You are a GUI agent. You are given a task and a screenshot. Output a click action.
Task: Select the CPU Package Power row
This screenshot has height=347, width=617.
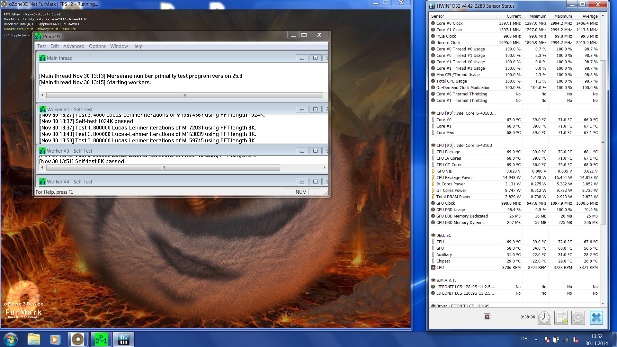[514, 177]
